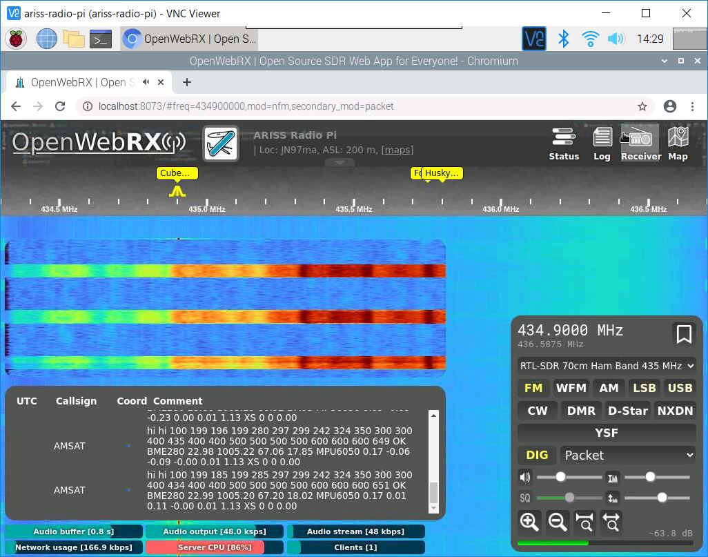Screen dimensions: 708x557
Task: Bookmark this page with the star icon
Action: pos(642,106)
